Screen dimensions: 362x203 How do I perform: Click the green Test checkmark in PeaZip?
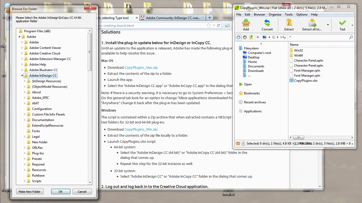tap(342, 25)
